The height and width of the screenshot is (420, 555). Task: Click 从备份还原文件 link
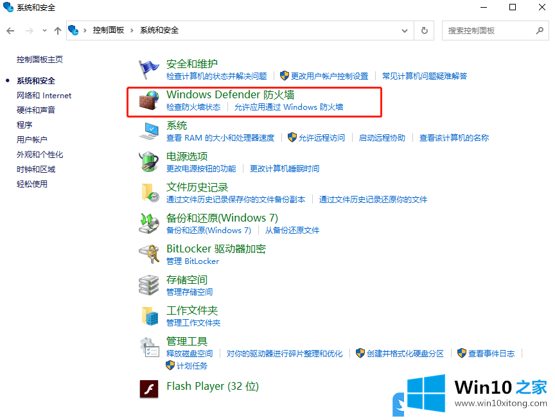(292, 231)
